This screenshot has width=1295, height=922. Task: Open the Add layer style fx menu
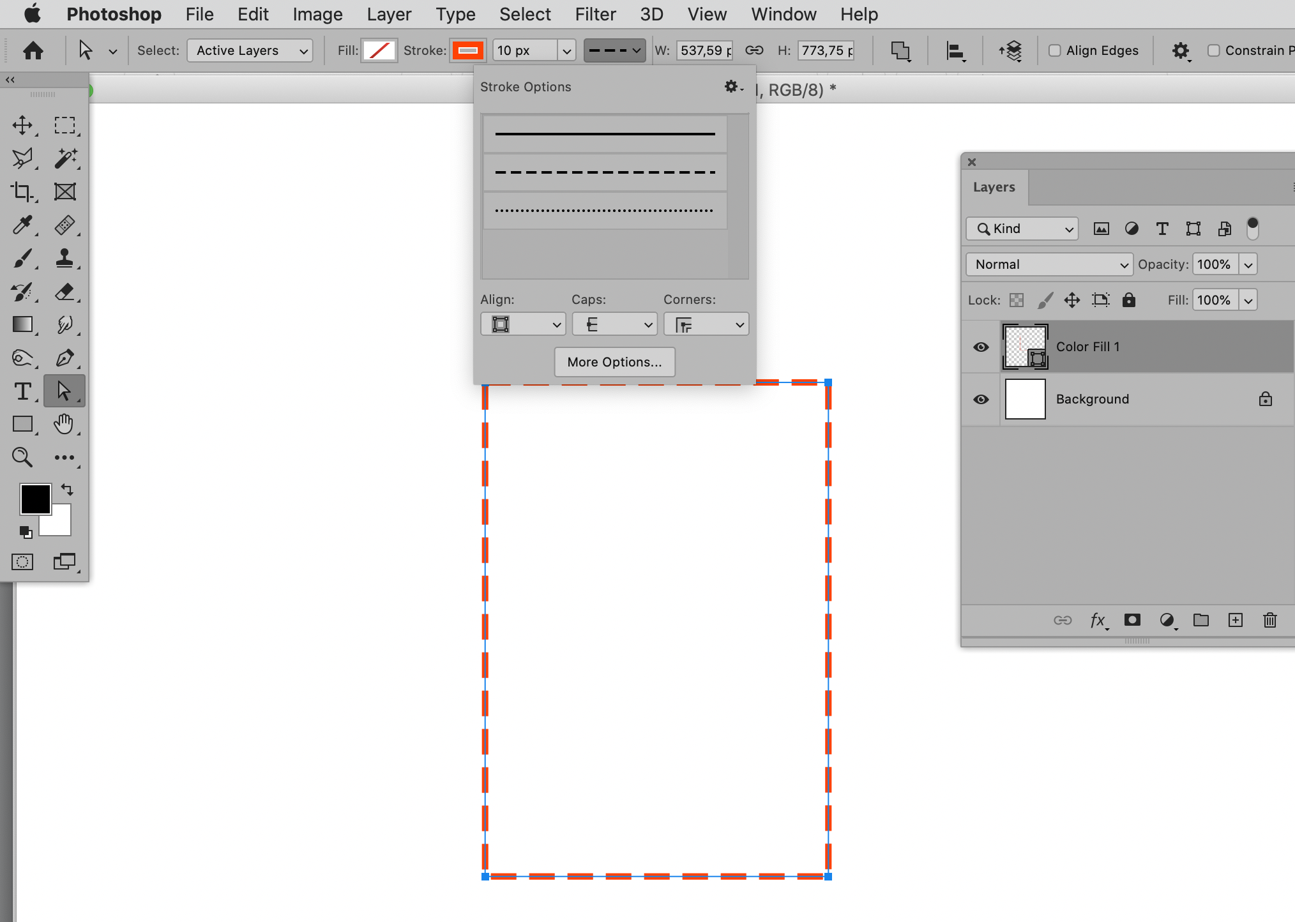click(x=1099, y=620)
